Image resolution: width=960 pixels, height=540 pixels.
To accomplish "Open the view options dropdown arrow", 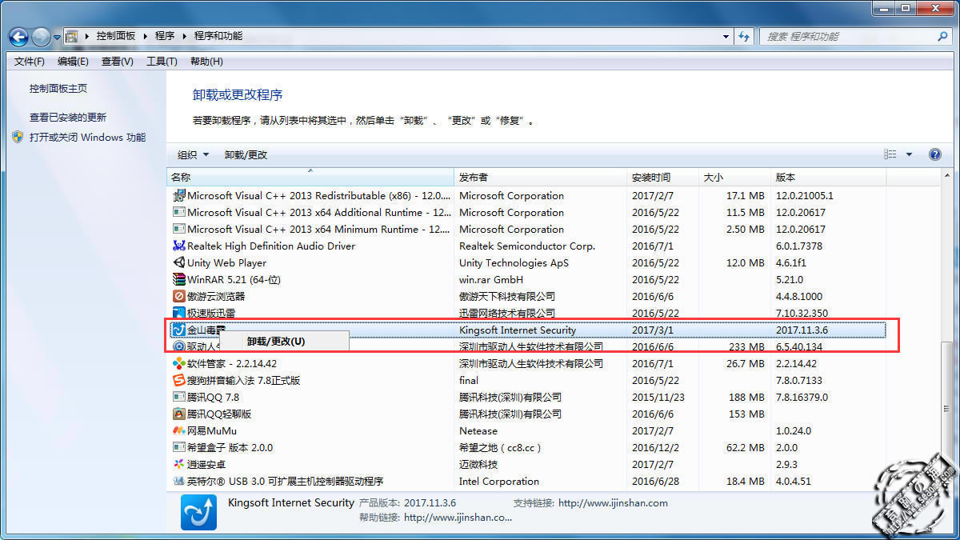I will click(909, 154).
